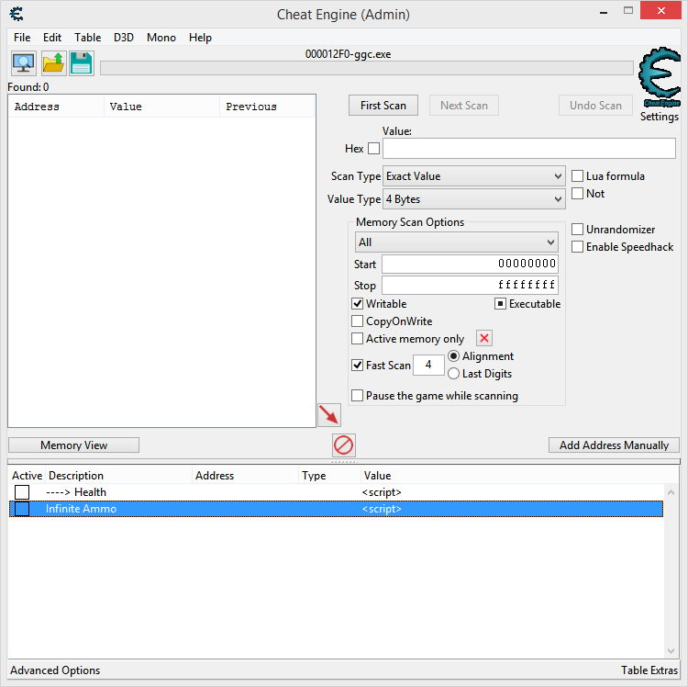Select the Last Digits radio button
This screenshot has height=687, width=688.
(x=454, y=374)
